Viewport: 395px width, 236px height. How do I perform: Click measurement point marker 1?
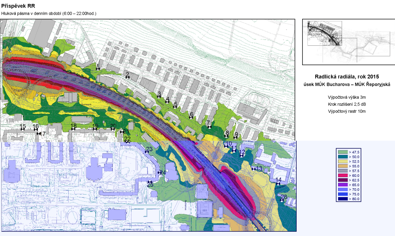(x=98, y=68)
